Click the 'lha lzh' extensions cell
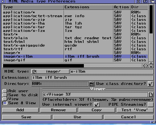This screenshot has height=125, width=156. (x=73, y=23)
